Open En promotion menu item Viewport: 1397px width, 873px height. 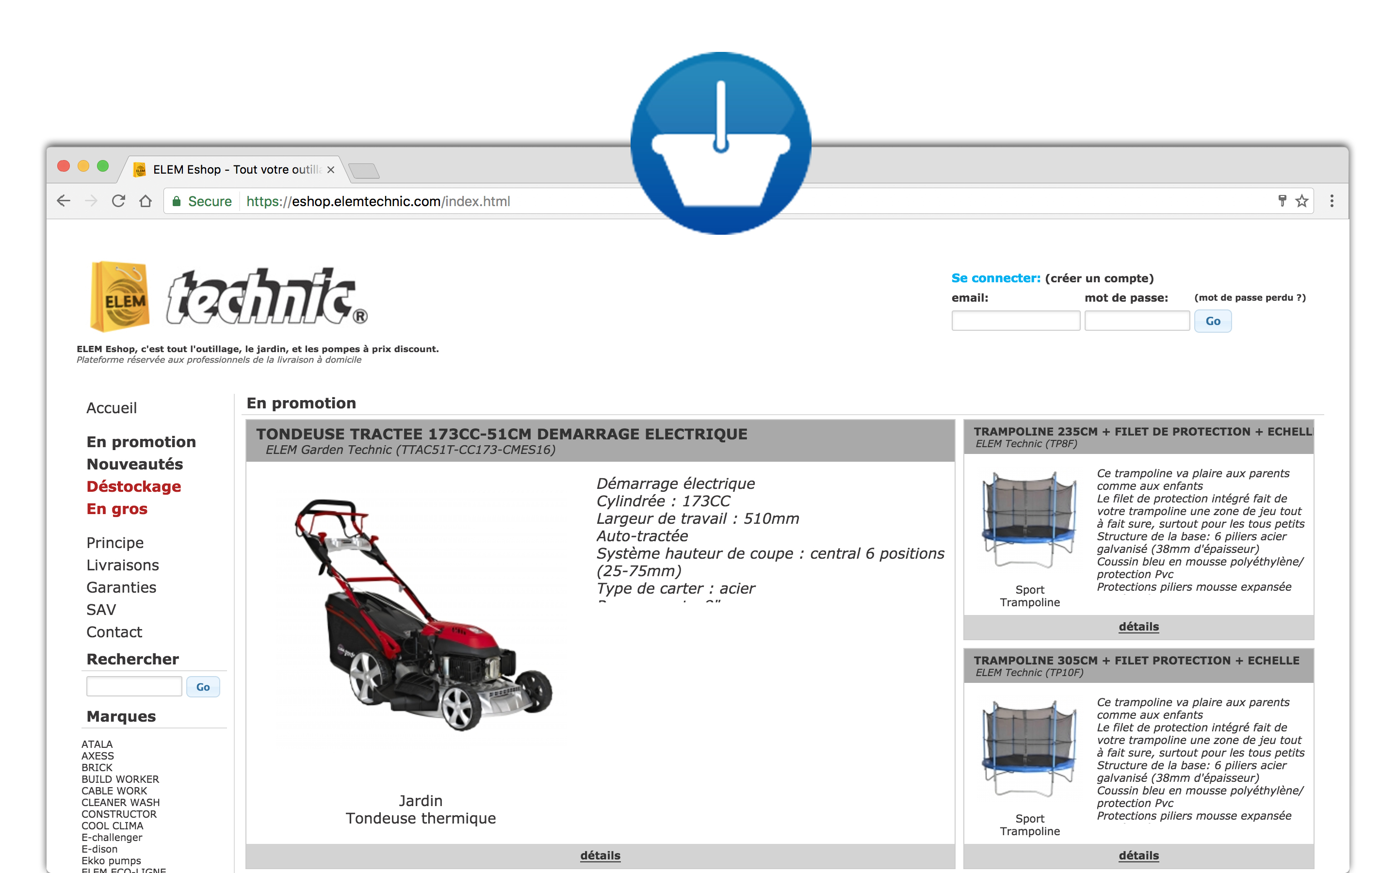click(142, 442)
